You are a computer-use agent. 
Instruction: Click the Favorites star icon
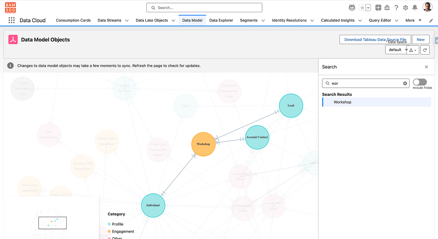coord(362,8)
